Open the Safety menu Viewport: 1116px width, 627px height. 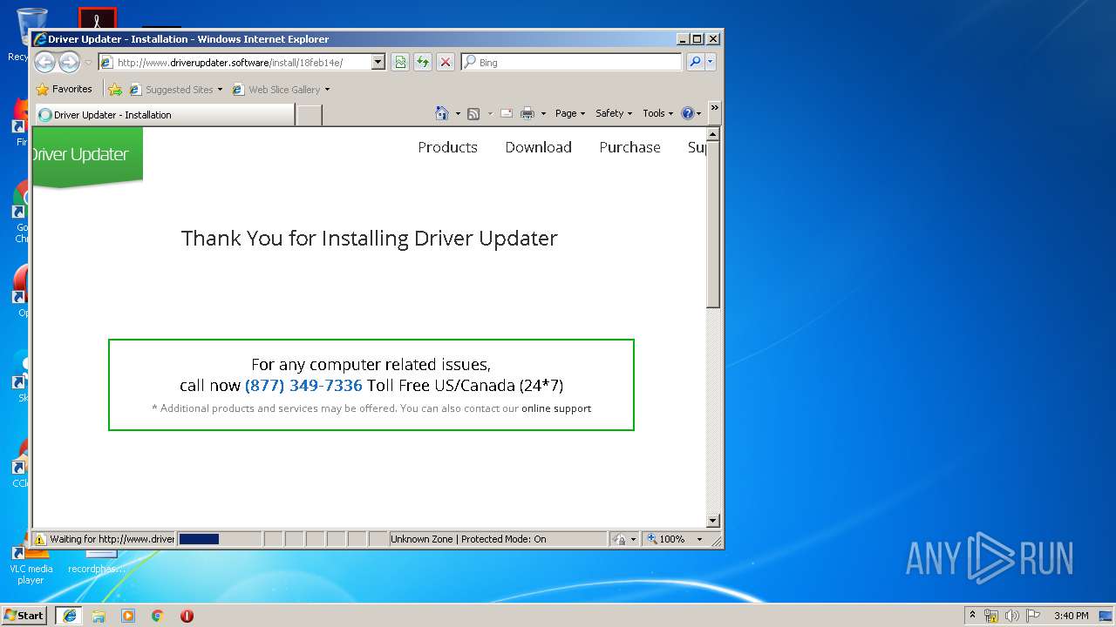[614, 113]
